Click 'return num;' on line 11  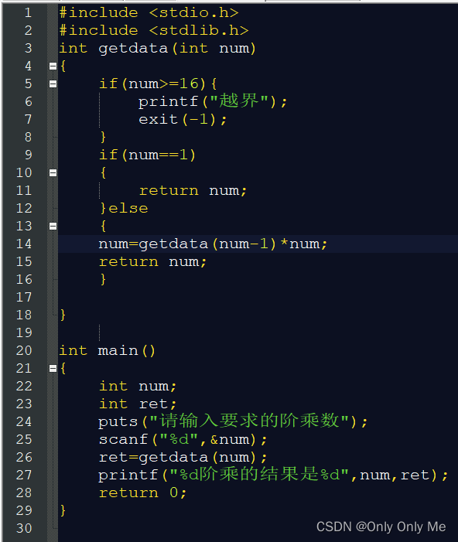(x=193, y=191)
